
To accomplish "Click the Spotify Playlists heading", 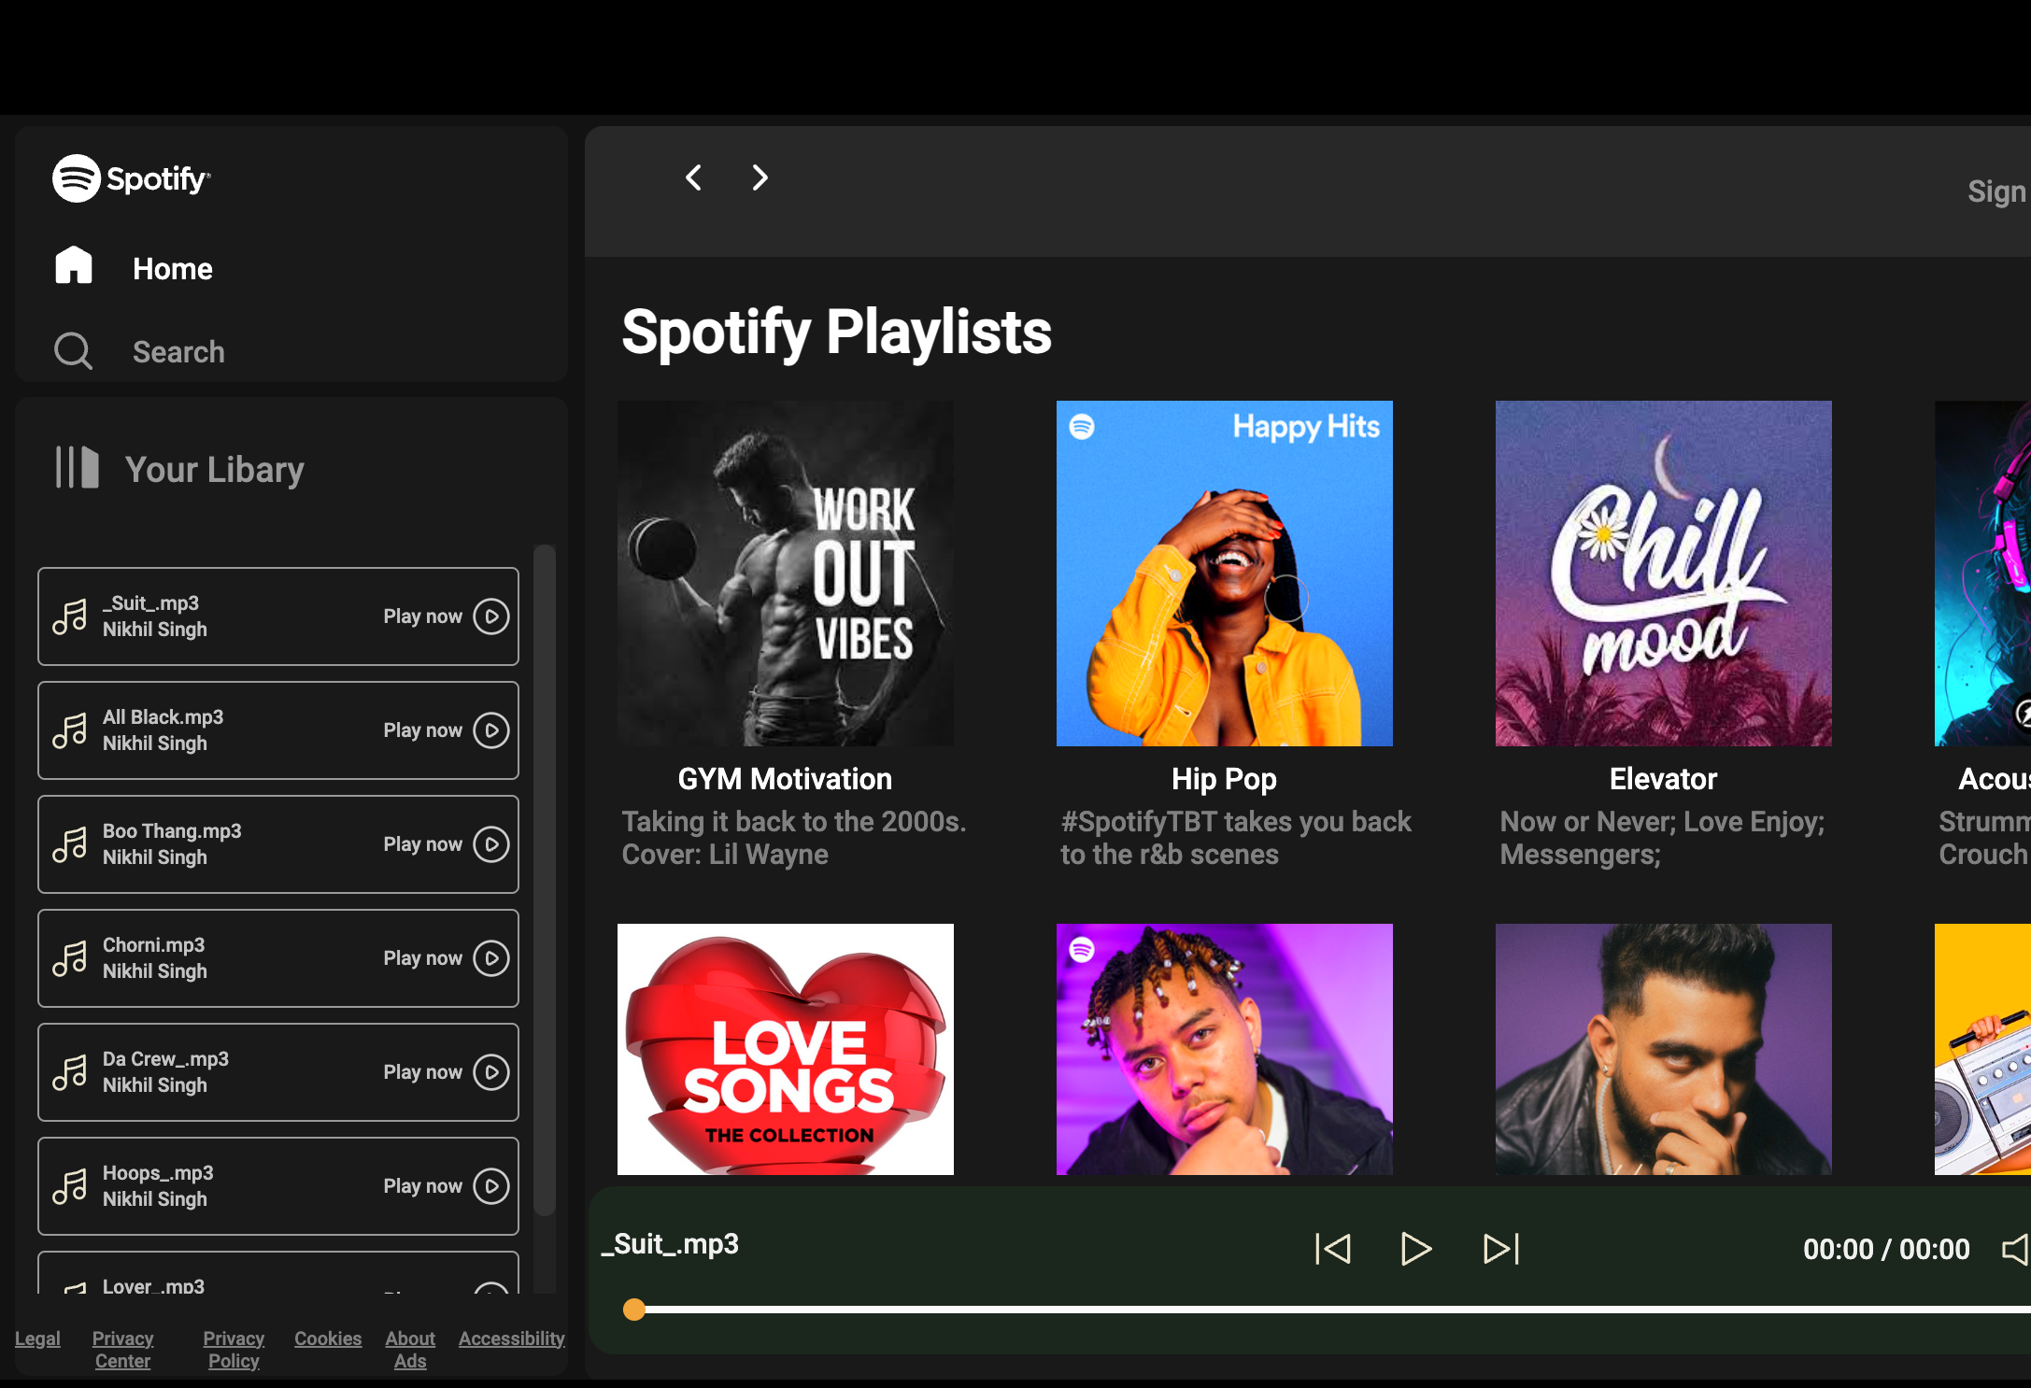I will click(836, 333).
